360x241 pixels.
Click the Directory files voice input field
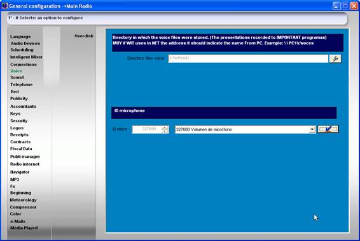pyautogui.click(x=248, y=58)
